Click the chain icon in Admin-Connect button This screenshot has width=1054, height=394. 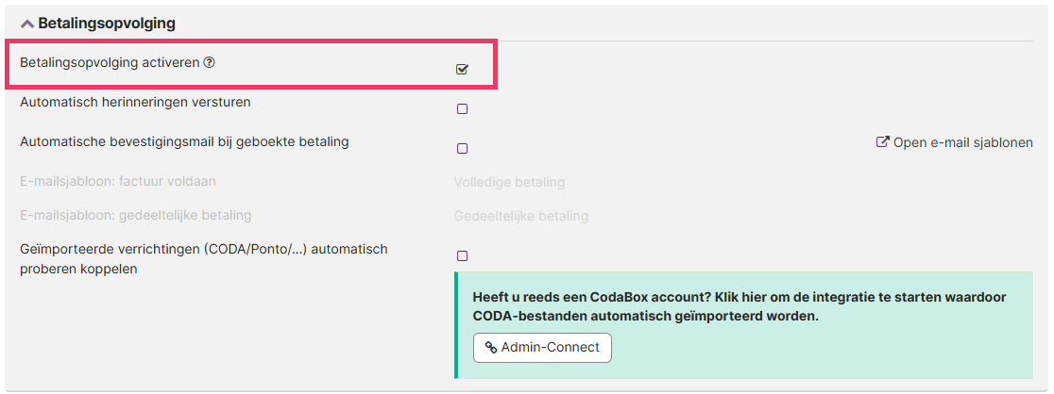(491, 348)
